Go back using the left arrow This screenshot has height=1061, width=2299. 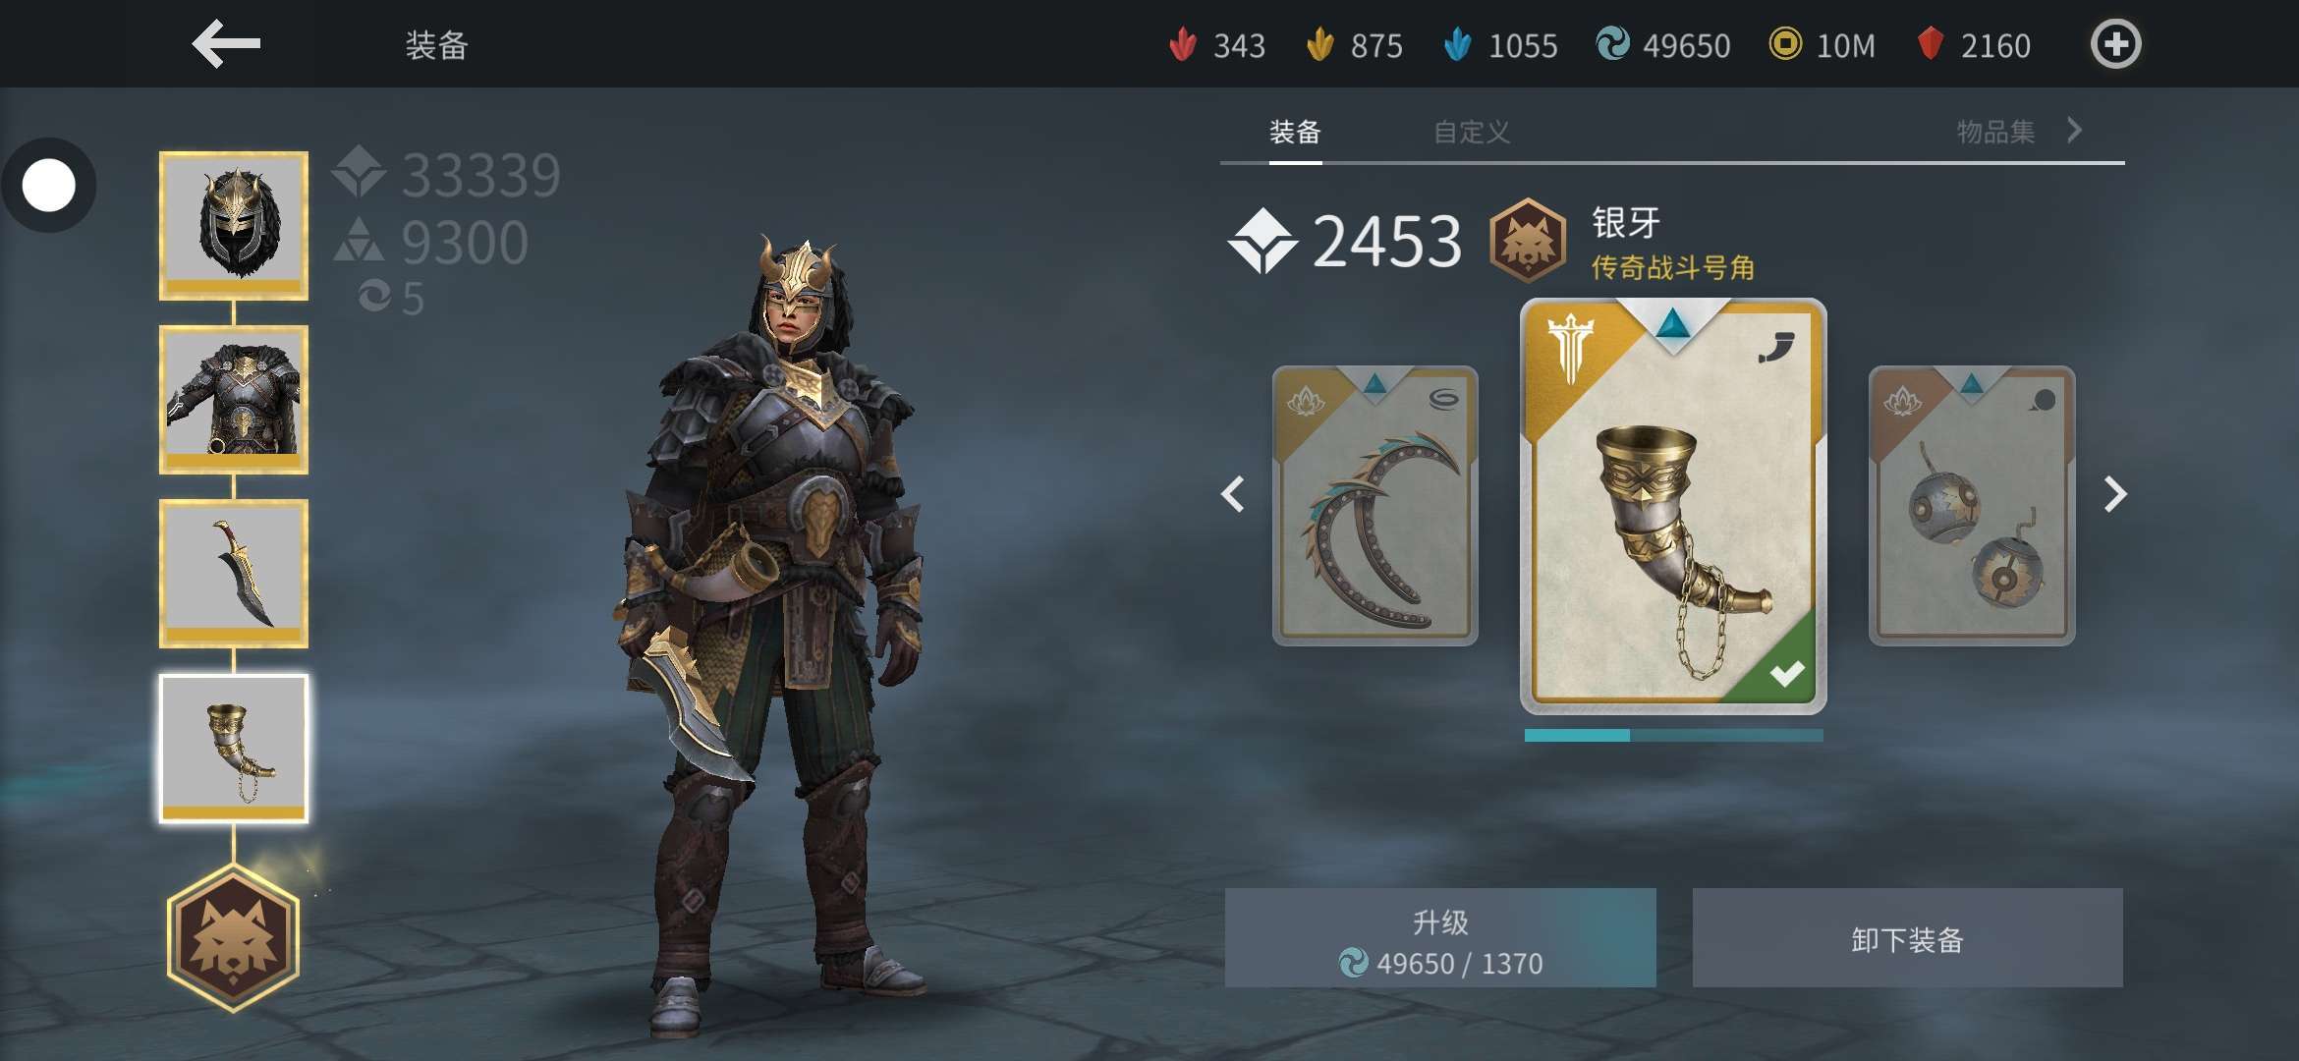pos(226,45)
